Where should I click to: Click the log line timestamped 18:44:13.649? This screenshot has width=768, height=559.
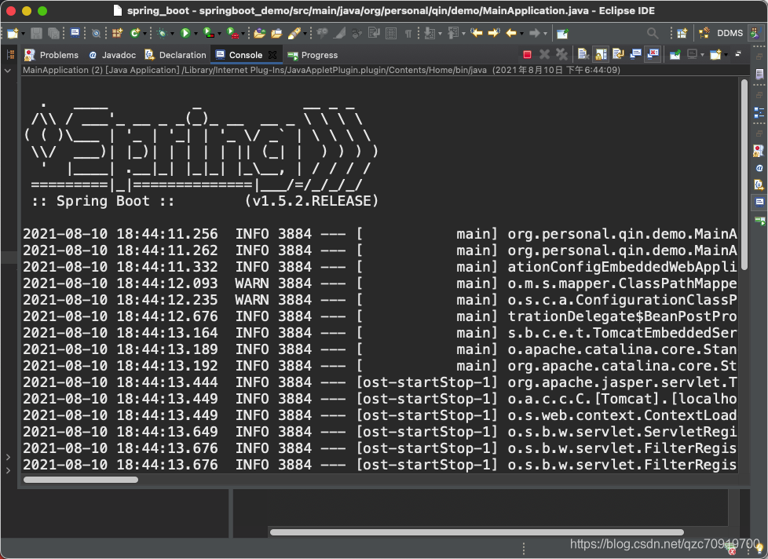[x=379, y=432]
